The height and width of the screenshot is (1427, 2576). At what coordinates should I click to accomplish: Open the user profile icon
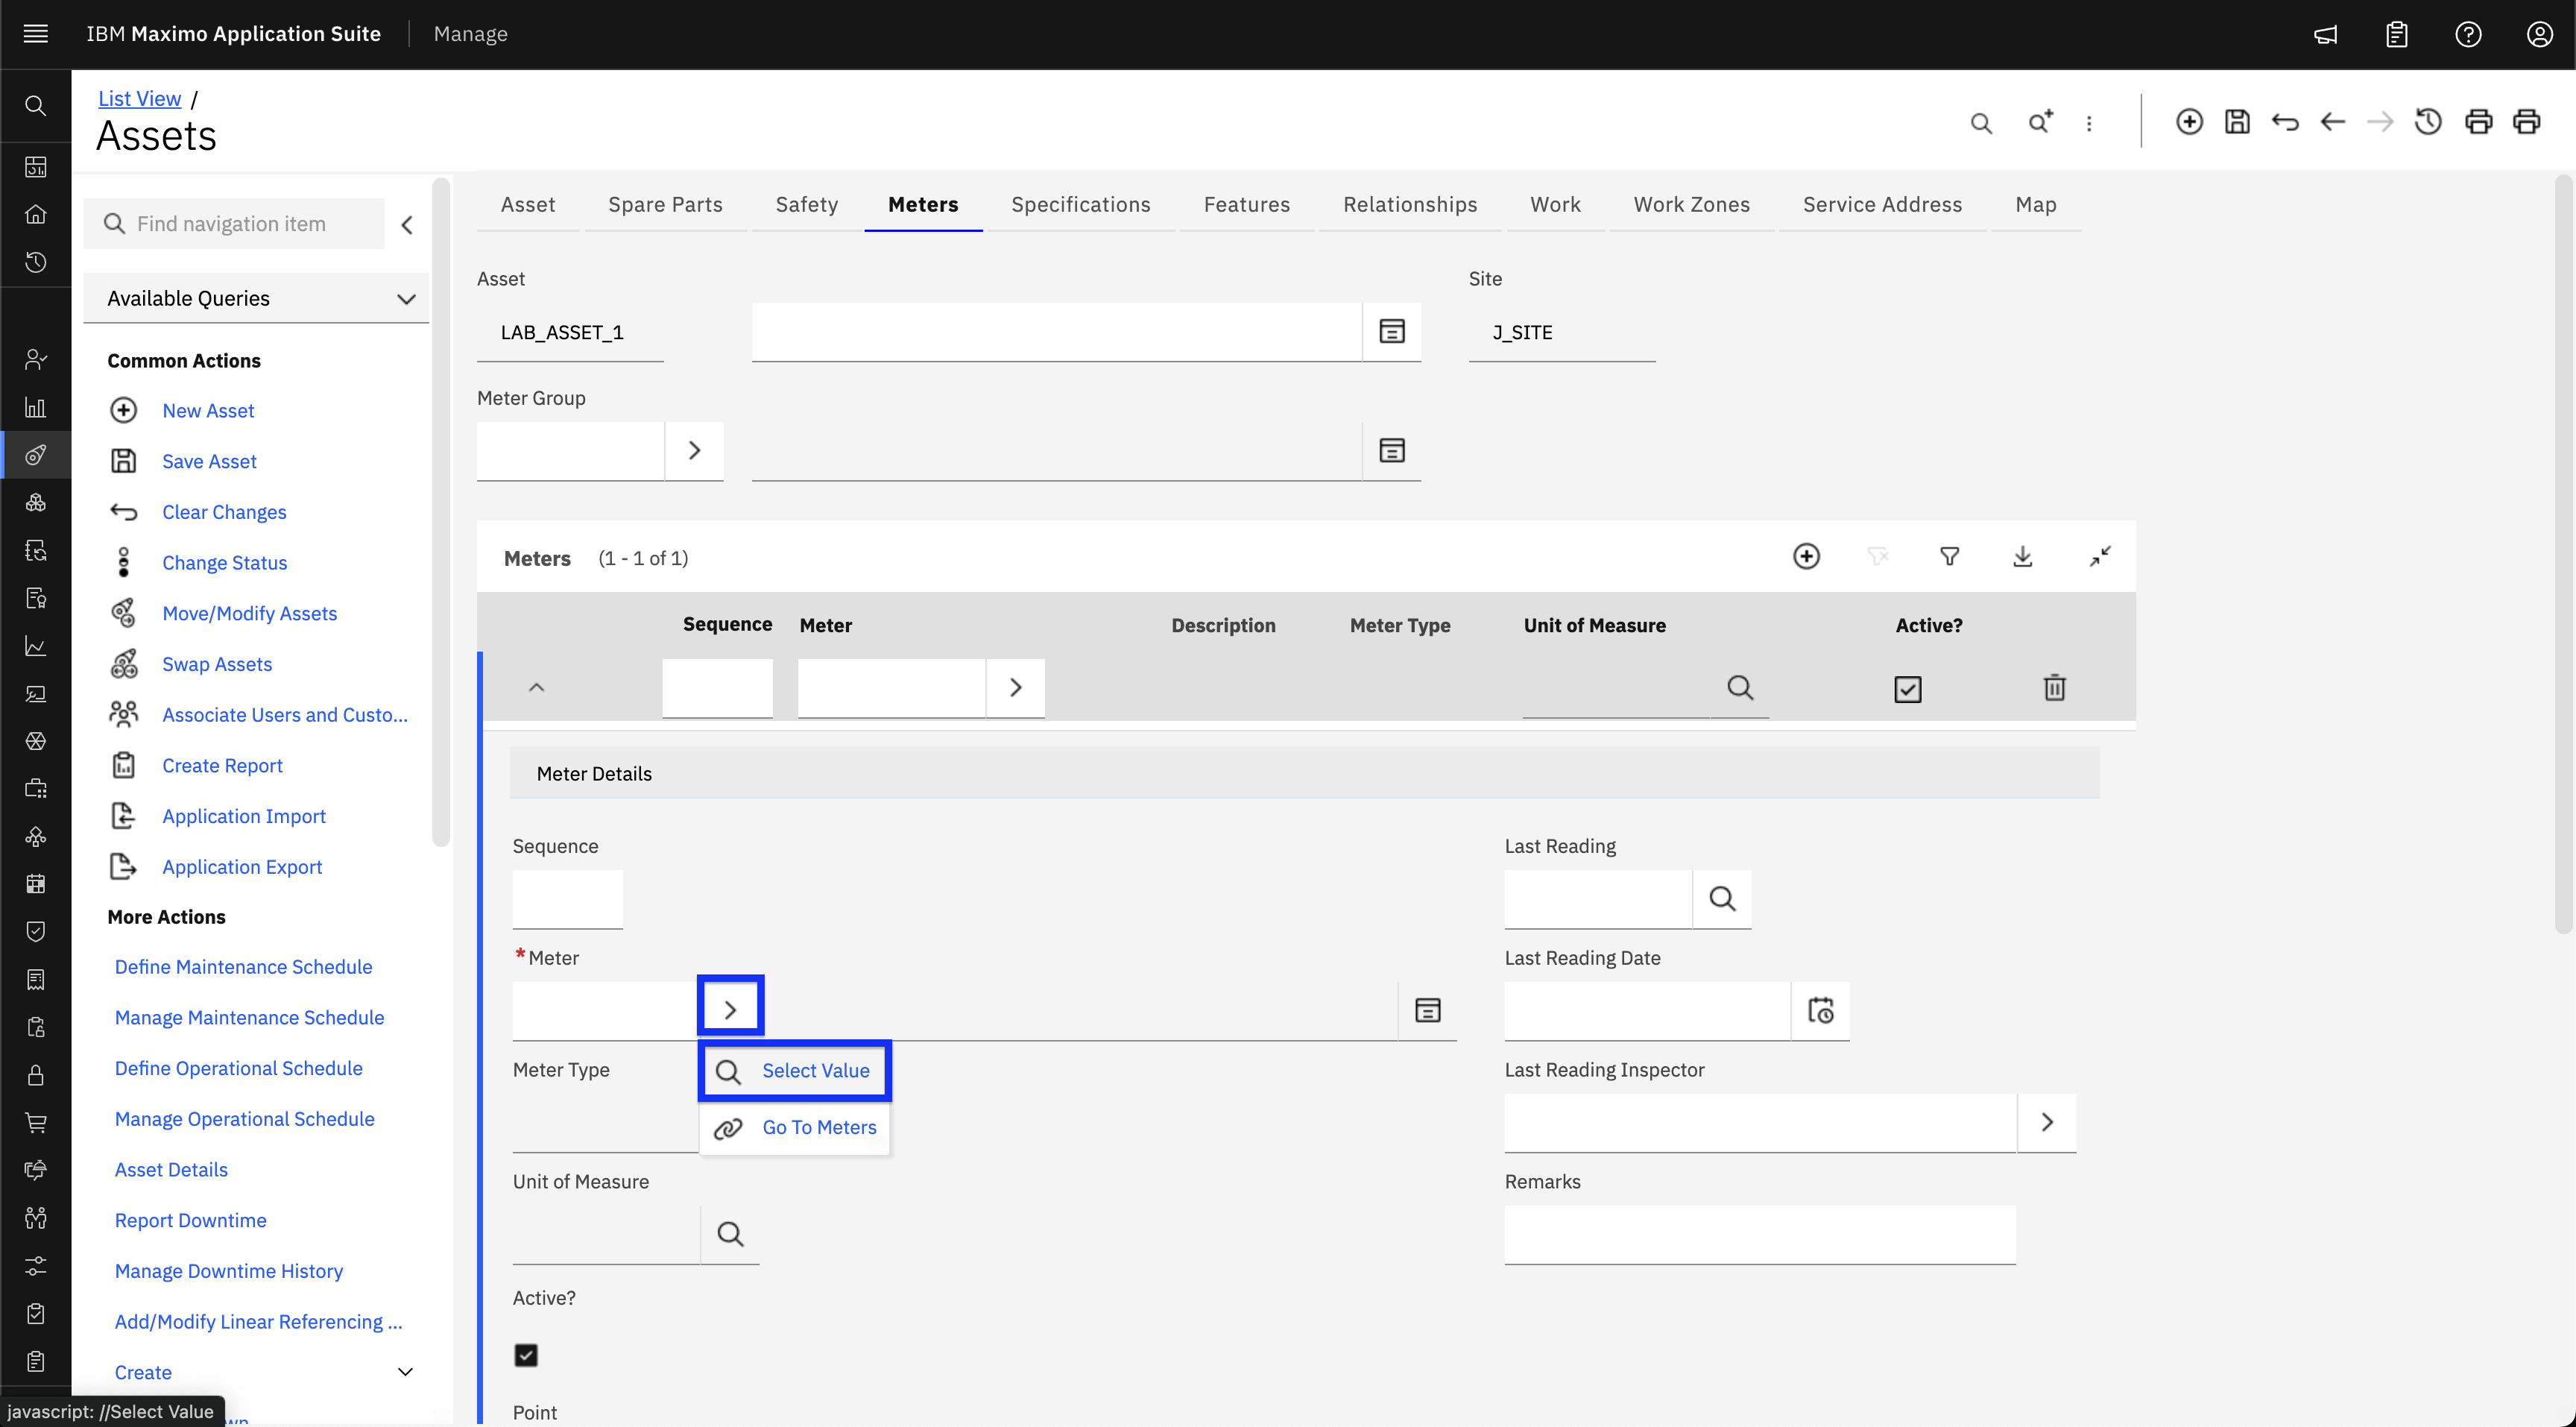pyautogui.click(x=2539, y=35)
